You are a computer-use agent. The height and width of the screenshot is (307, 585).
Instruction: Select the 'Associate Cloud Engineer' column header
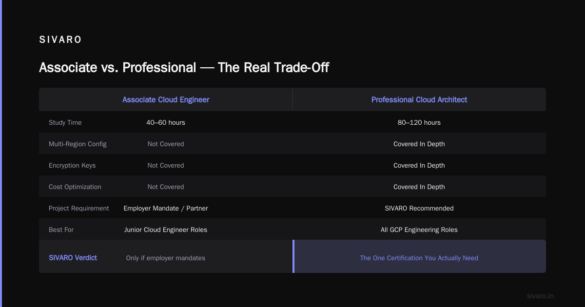(166, 99)
